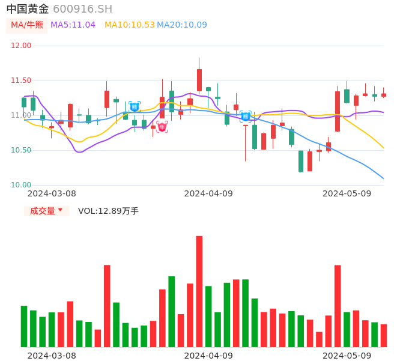This screenshot has width=412, height=364.
Task: Toggle the MA/牛熊 indicator button
Action: (x=26, y=25)
